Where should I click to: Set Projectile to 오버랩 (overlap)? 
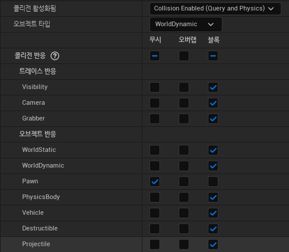pos(184,244)
